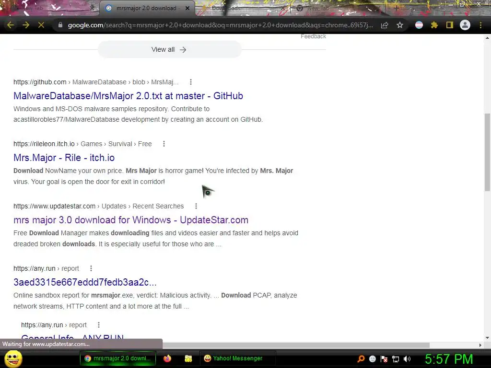Click View all button

(169, 49)
